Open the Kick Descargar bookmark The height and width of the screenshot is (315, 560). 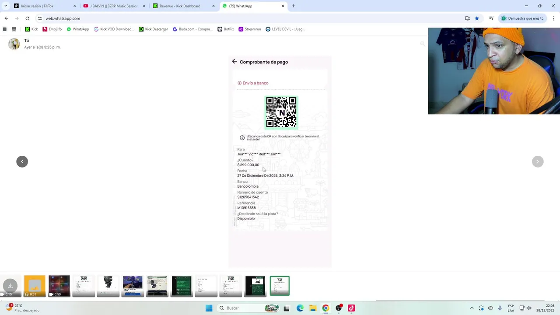153,29
